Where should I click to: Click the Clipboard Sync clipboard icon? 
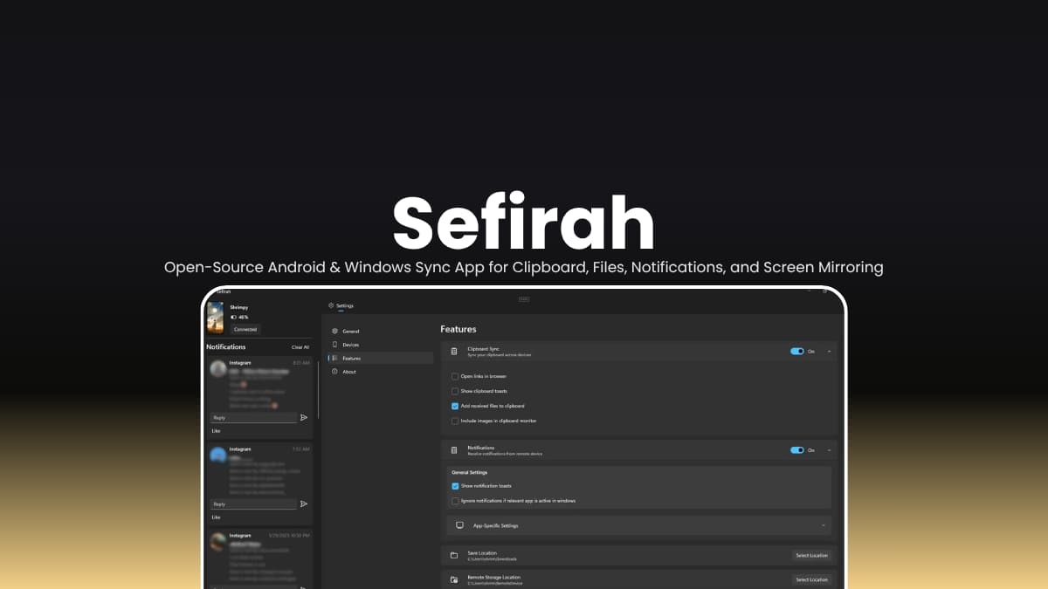click(x=454, y=351)
